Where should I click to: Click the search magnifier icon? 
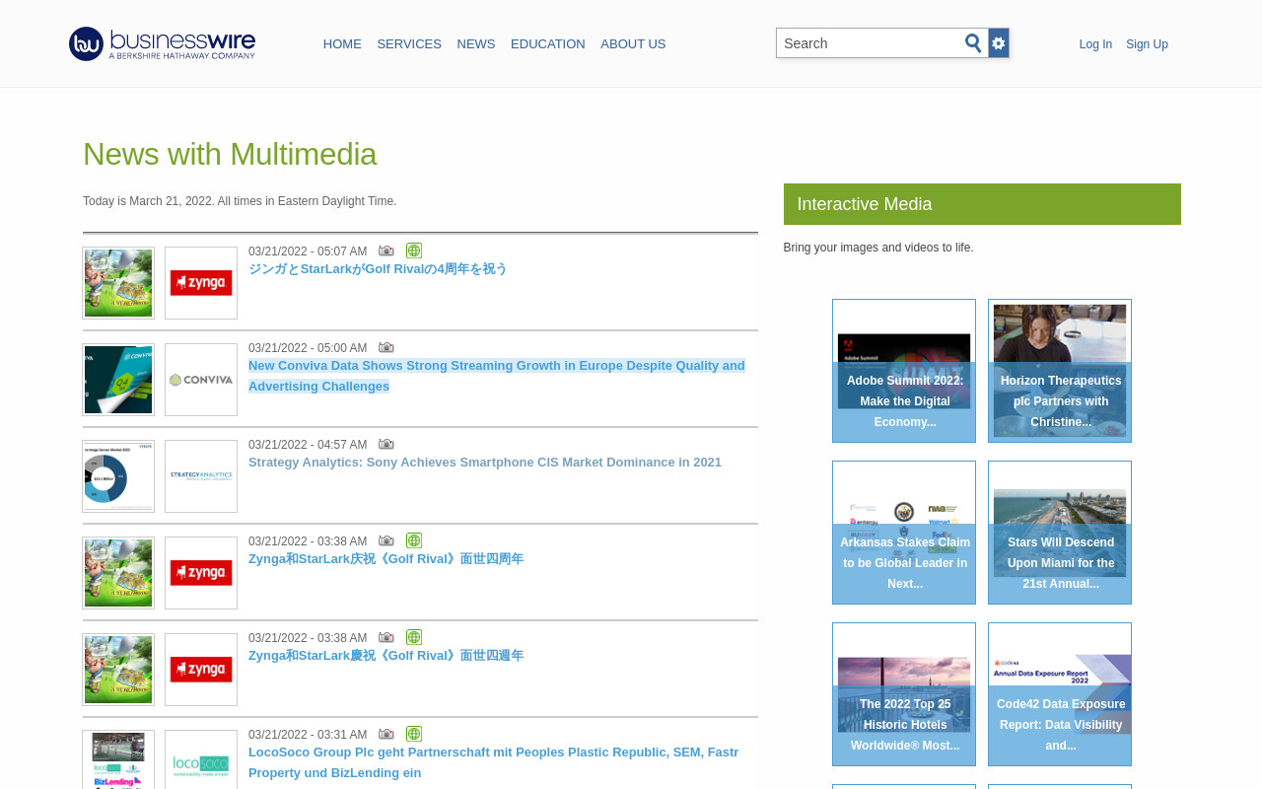(x=973, y=42)
